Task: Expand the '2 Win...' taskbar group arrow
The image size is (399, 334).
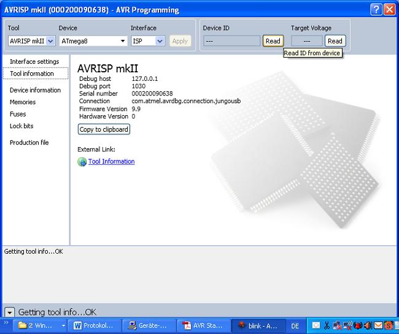Action: pyautogui.click(x=63, y=325)
